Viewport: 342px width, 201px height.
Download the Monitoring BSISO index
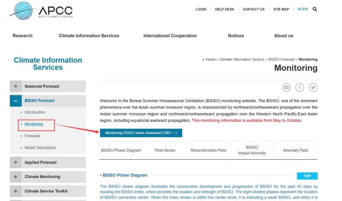pyautogui.click(x=141, y=133)
